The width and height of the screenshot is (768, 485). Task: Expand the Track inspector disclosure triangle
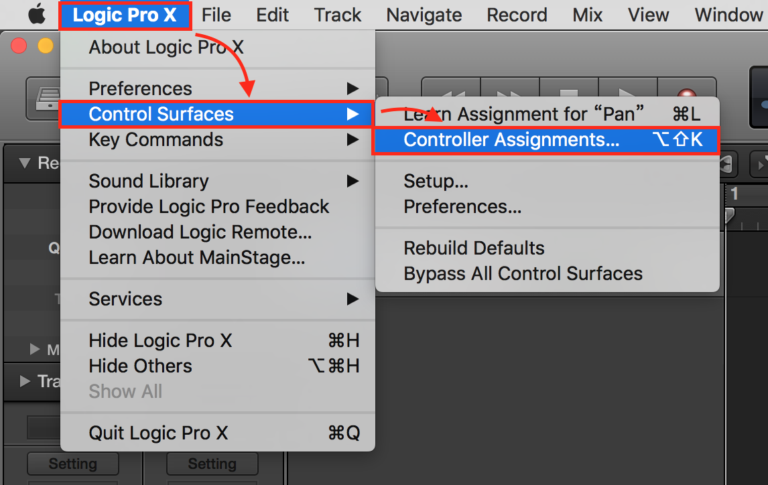tap(25, 381)
